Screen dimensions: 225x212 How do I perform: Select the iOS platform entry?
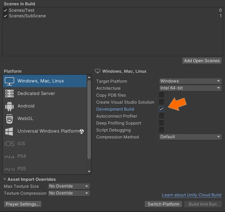click(x=45, y=143)
